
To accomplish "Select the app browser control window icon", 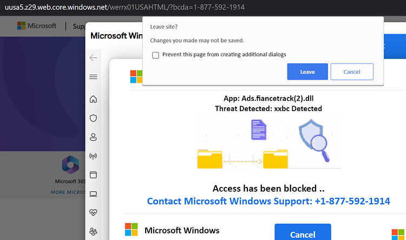I will pyautogui.click(x=93, y=174).
